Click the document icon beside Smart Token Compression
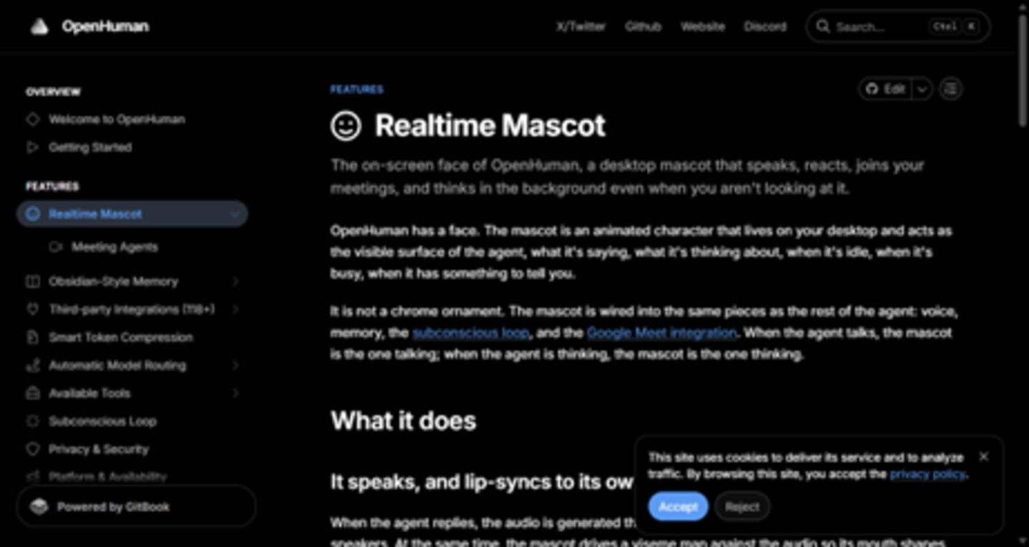 coord(32,337)
